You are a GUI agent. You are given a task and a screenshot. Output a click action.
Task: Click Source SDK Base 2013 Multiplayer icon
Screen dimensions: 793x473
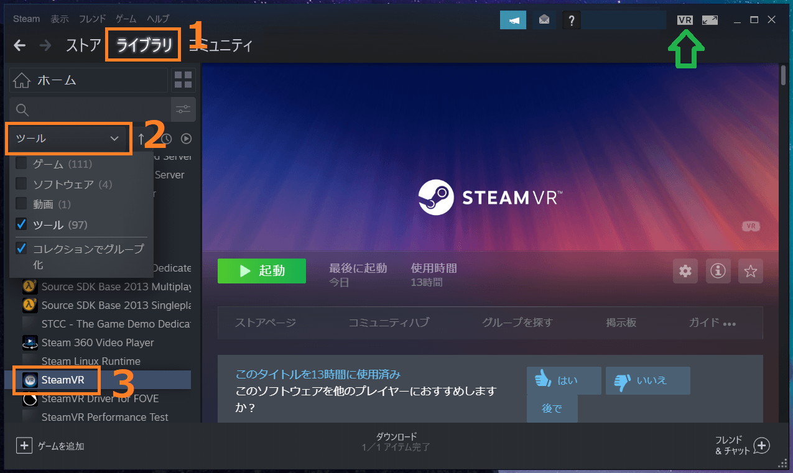(x=30, y=287)
